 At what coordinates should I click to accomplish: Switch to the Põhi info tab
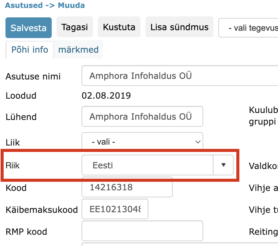(x=29, y=49)
